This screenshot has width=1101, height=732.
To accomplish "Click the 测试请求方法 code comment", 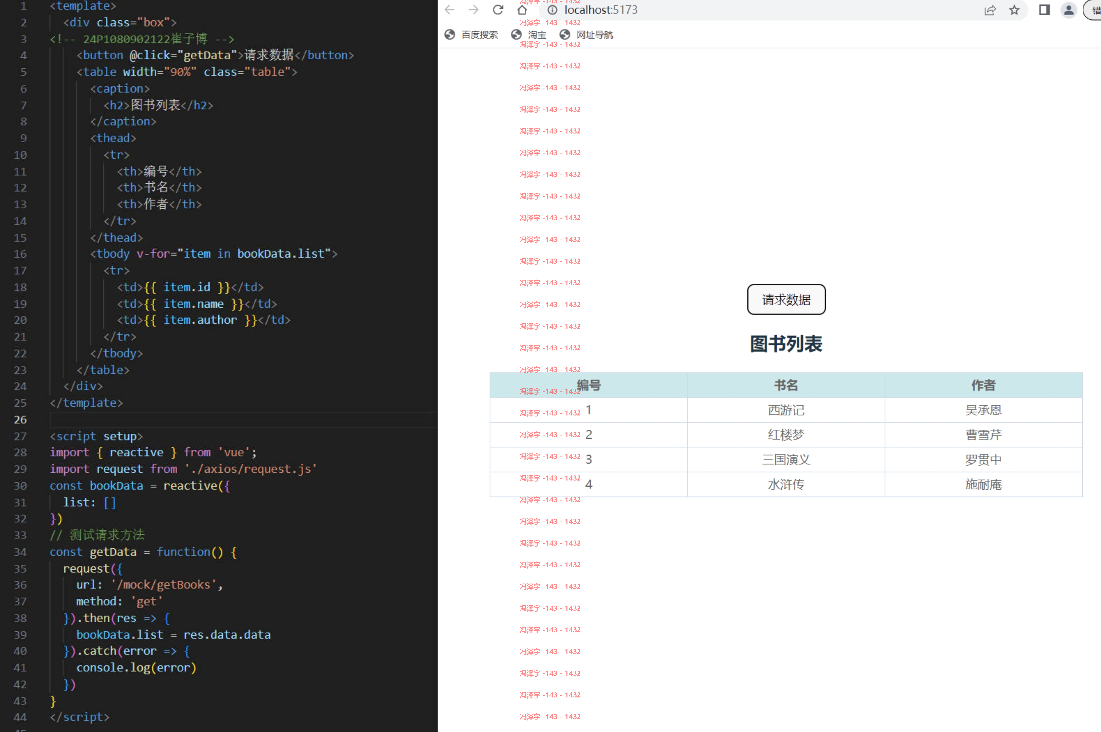I will (98, 535).
